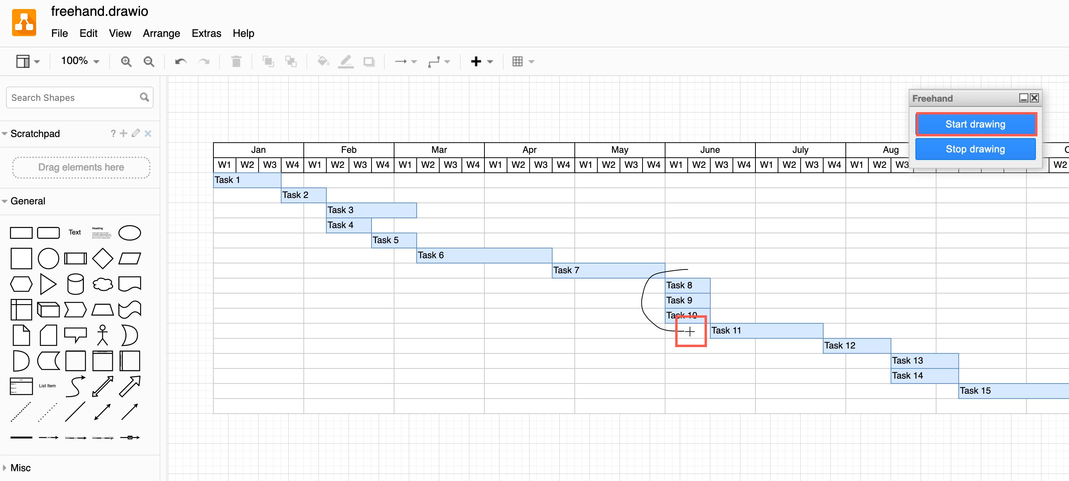
Task: Click the Zoom Out magnifier icon
Action: (x=149, y=62)
